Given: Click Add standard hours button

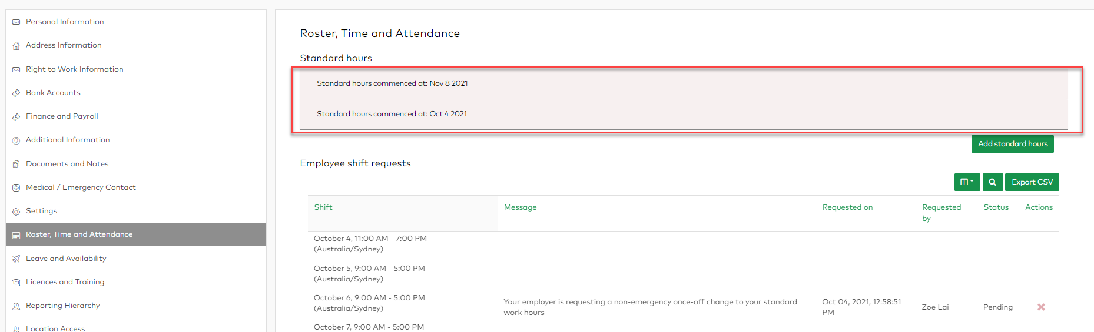Looking at the screenshot, I should (x=1012, y=144).
